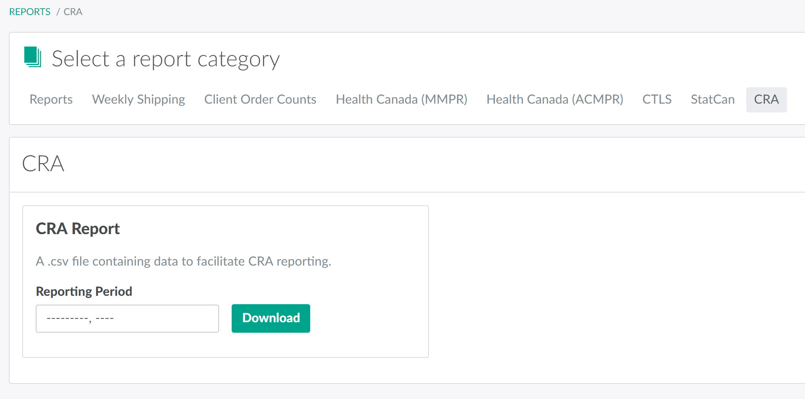
Task: Click the CRA Report card title
Action: point(78,229)
